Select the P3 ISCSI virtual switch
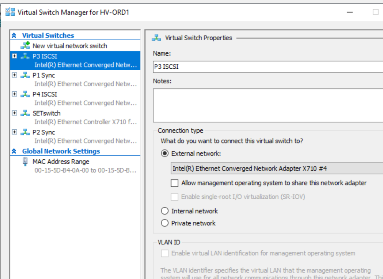The image size is (383, 279). click(x=75, y=61)
